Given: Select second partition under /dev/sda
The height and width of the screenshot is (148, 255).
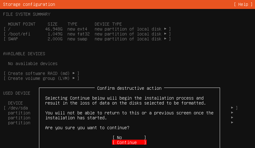Looking at the screenshot, I should click(x=19, y=118).
